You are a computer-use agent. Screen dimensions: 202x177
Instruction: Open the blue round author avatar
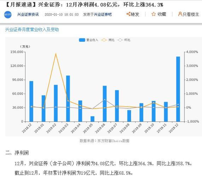point(8,15)
